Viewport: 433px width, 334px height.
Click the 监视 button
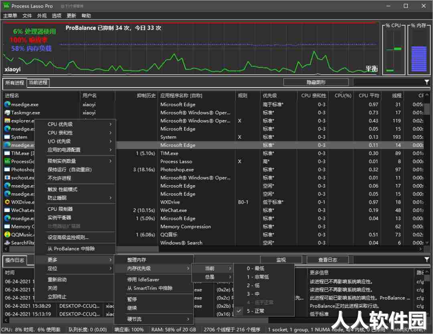[x=281, y=260]
